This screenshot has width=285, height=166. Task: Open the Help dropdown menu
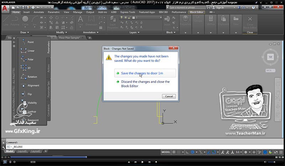(257, 7)
